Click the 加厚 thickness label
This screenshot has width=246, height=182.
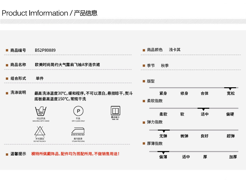(x=233, y=157)
